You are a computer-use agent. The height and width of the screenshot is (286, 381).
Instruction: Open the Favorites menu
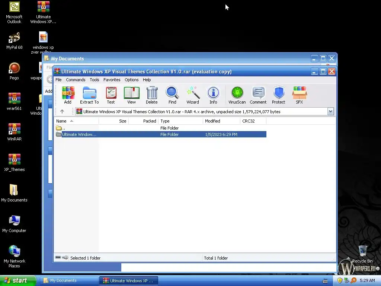[112, 80]
